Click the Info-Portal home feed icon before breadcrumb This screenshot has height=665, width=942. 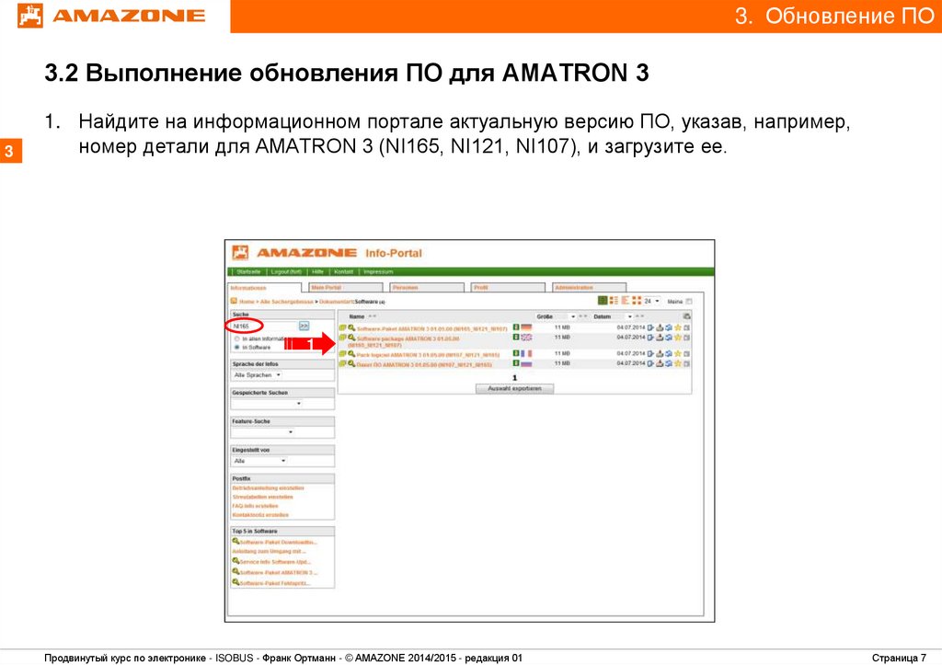234,301
